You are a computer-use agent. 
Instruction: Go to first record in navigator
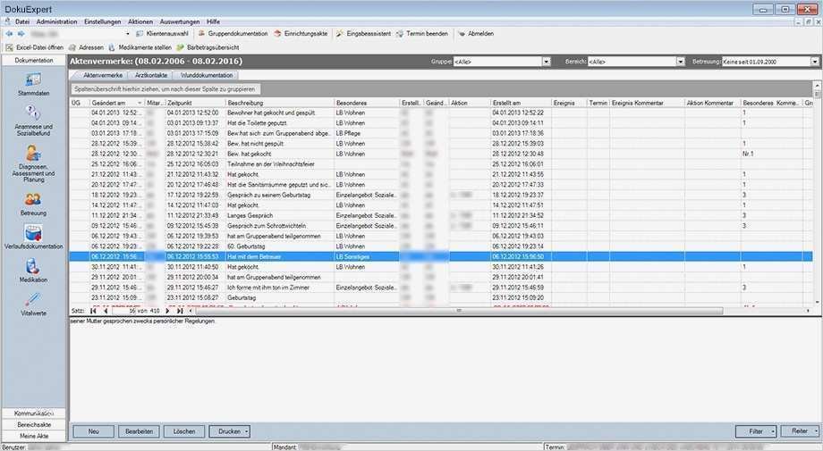click(x=93, y=311)
